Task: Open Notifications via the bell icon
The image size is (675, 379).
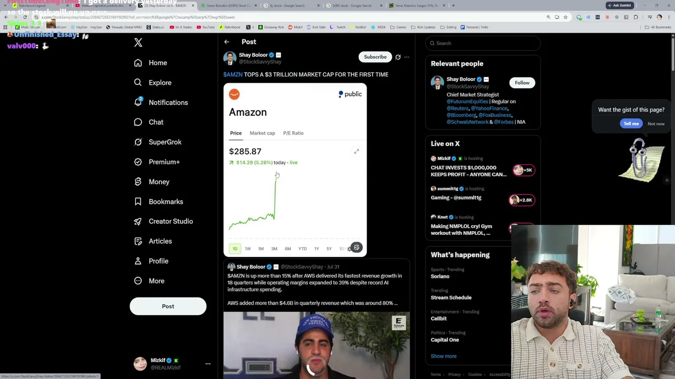Action: tap(138, 102)
